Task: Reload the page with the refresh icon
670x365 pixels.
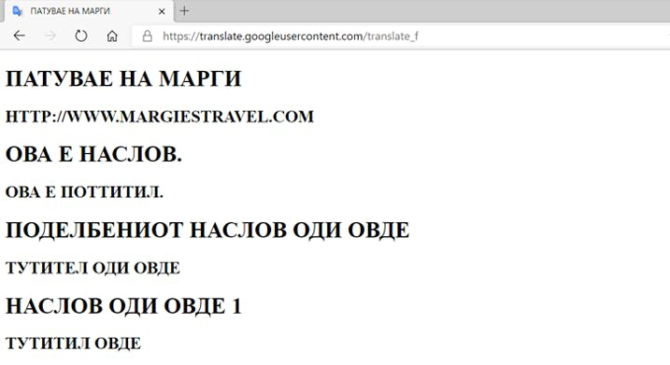Action: pos(80,35)
